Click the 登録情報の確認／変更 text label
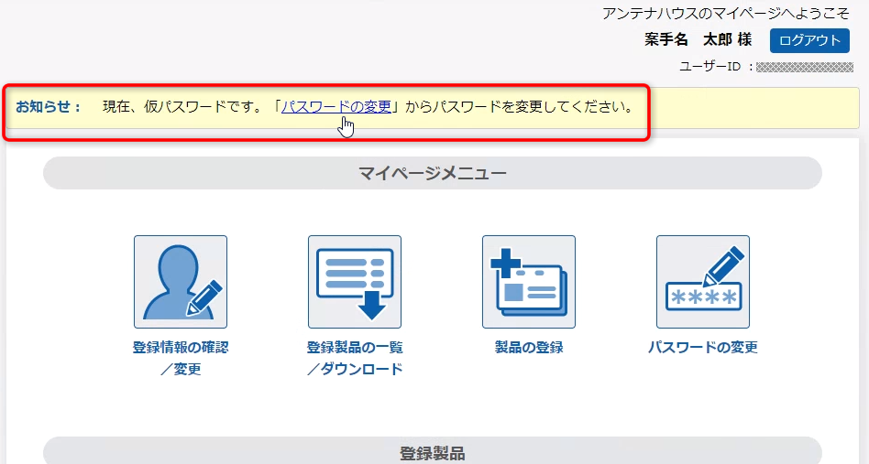This screenshot has height=464, width=869. (x=180, y=358)
